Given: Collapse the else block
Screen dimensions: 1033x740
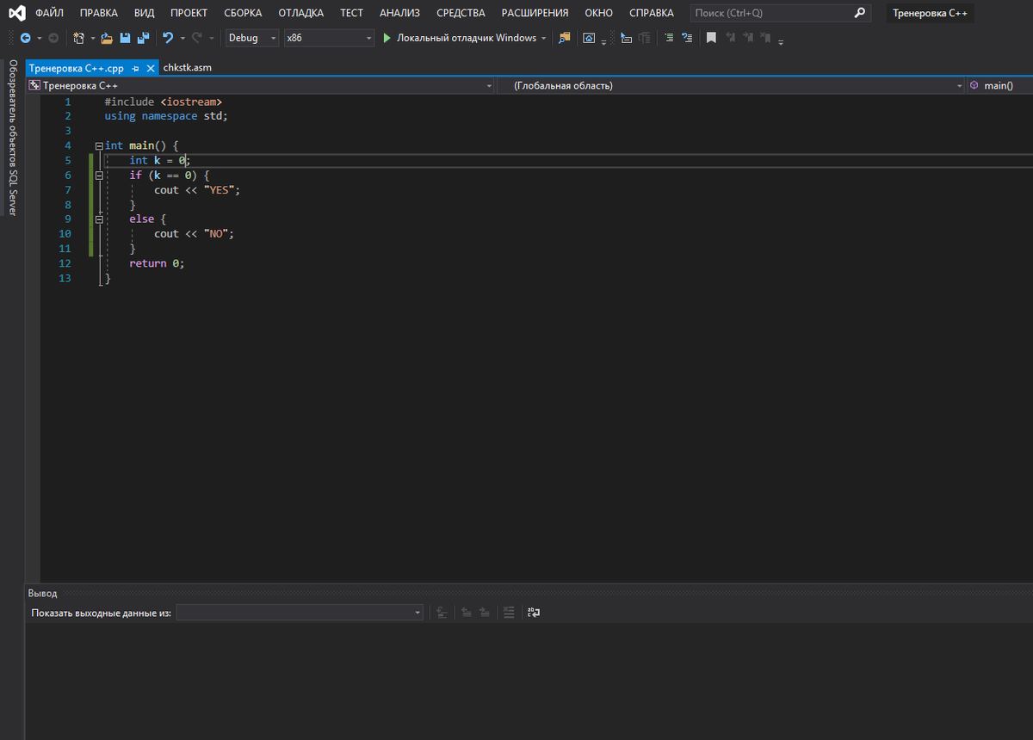Looking at the screenshot, I should (99, 219).
